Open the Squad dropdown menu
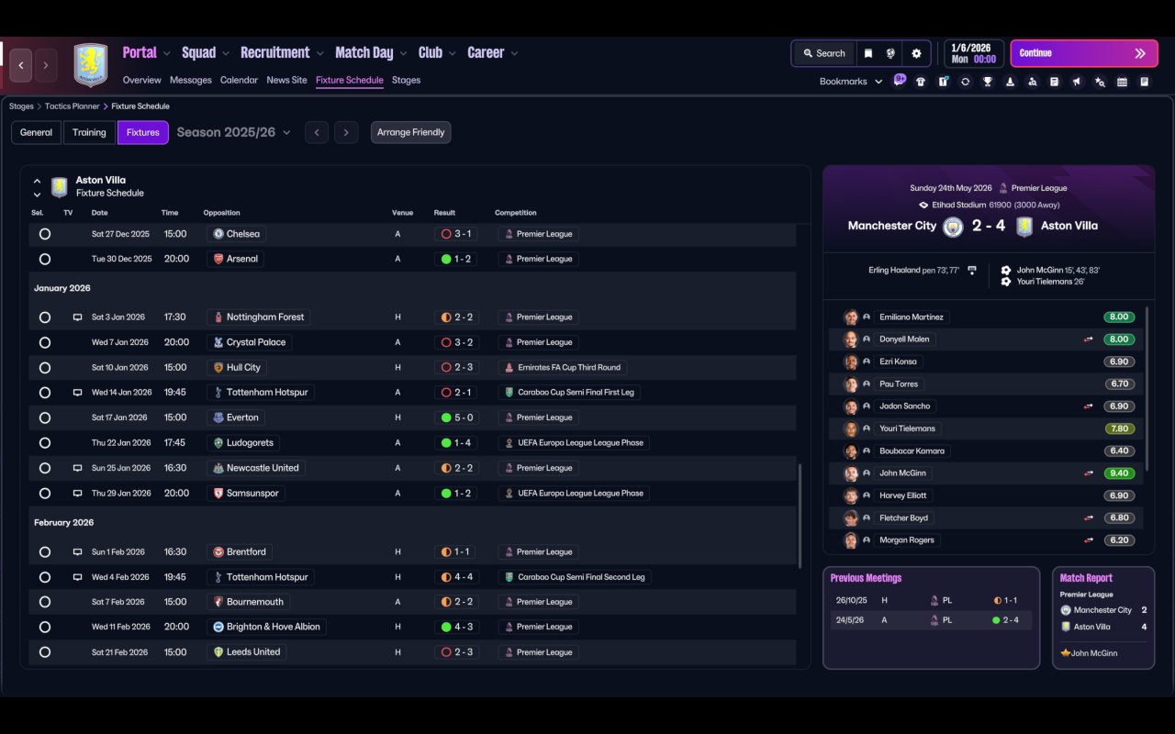 point(206,52)
